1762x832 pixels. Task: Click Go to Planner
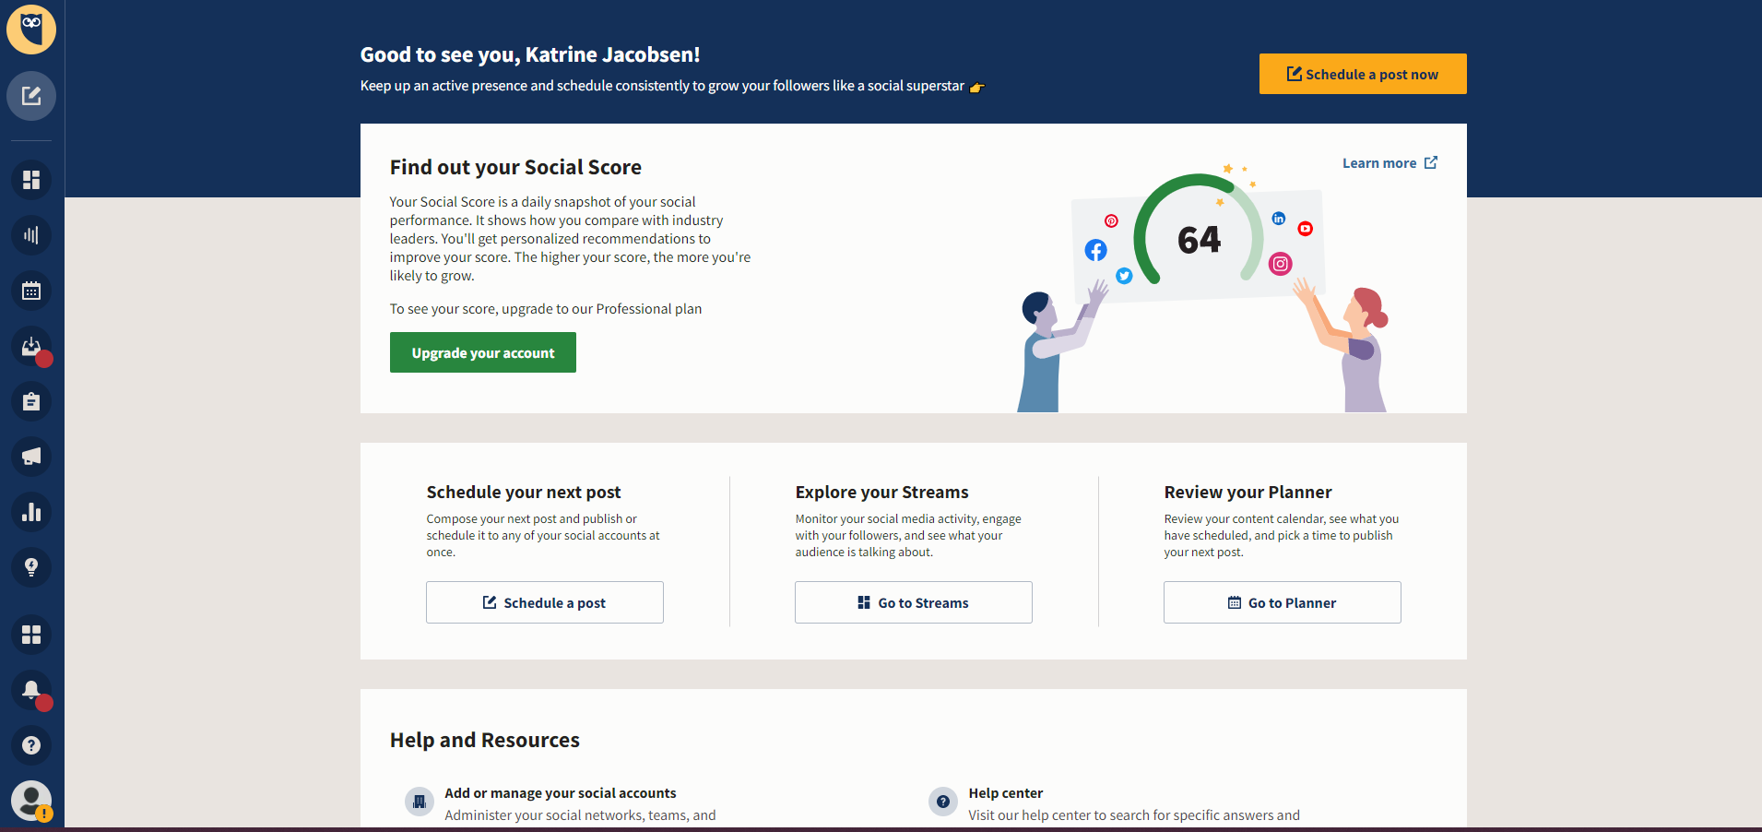tap(1282, 602)
